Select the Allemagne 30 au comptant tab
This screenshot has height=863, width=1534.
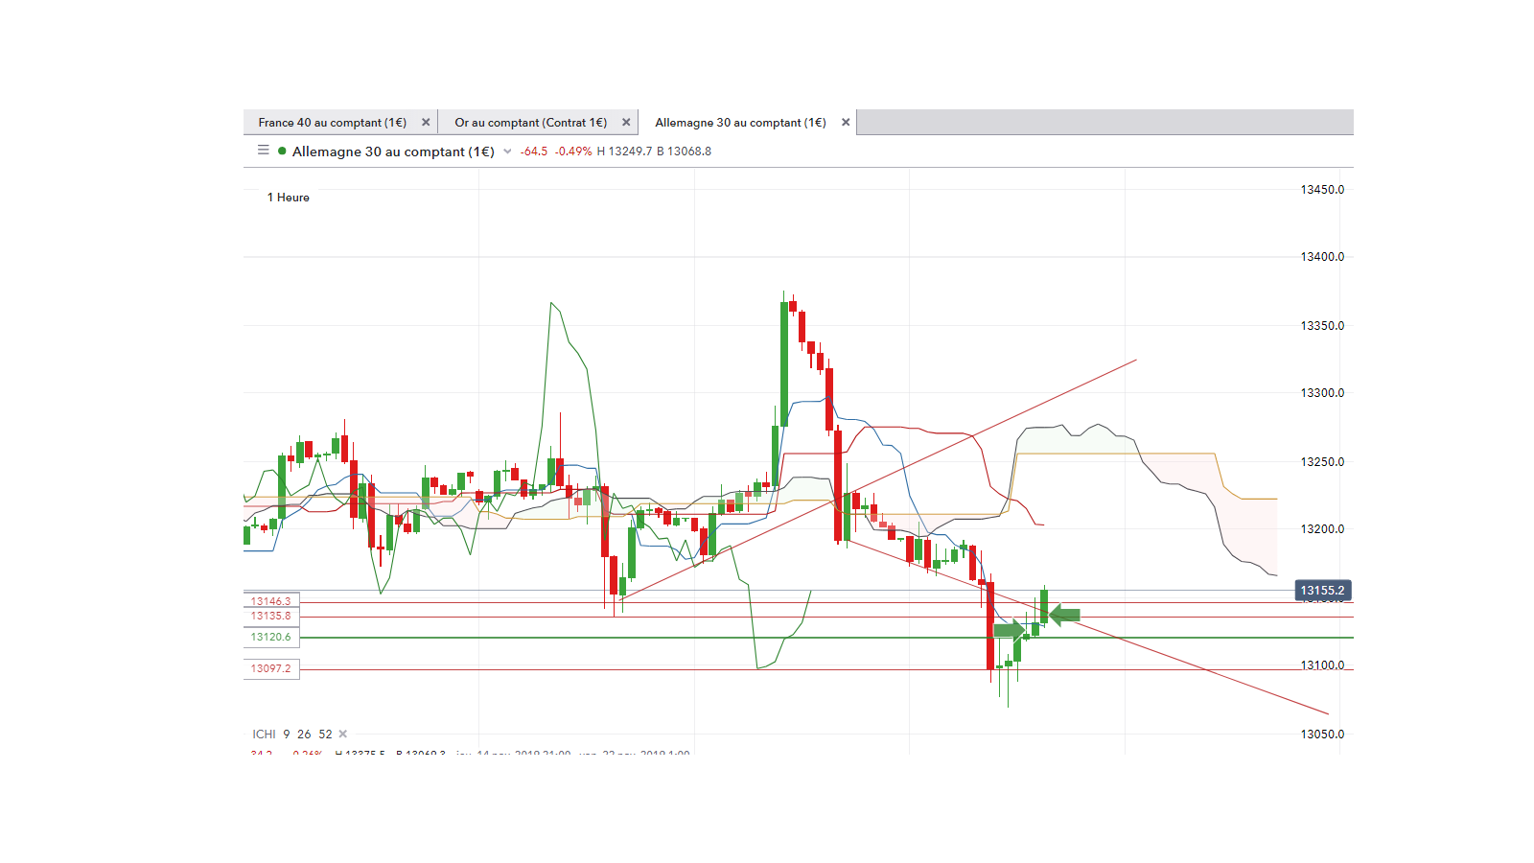coord(740,123)
